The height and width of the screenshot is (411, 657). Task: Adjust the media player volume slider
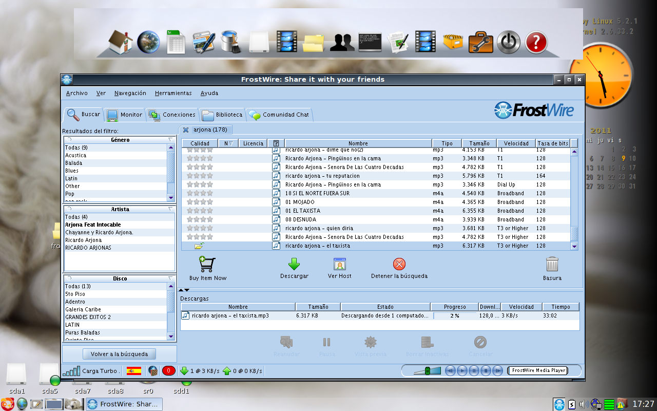click(x=428, y=370)
